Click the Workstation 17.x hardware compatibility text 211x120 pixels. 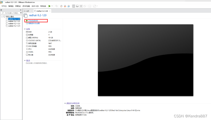[x=84, y=113]
